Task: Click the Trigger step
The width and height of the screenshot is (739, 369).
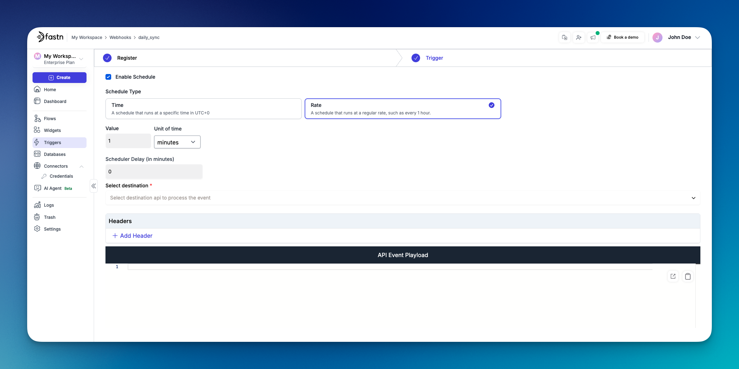Action: 428,58
